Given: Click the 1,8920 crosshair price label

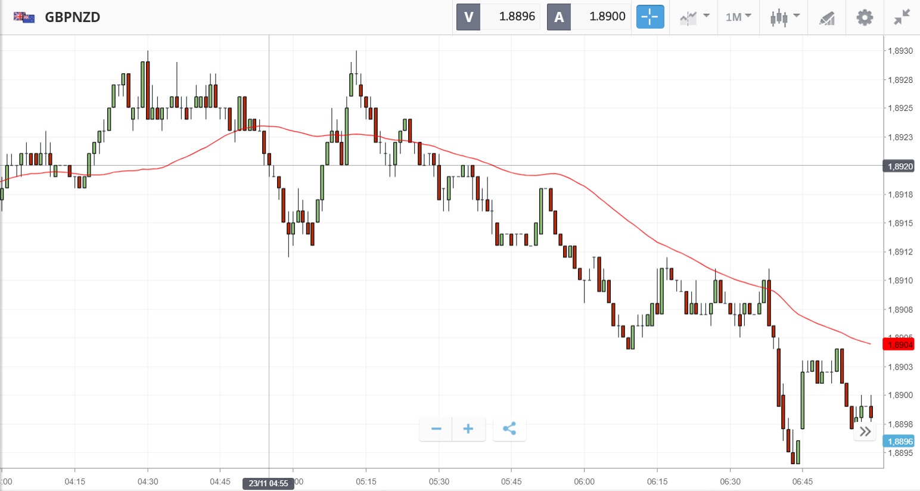Looking at the screenshot, I should [x=900, y=166].
